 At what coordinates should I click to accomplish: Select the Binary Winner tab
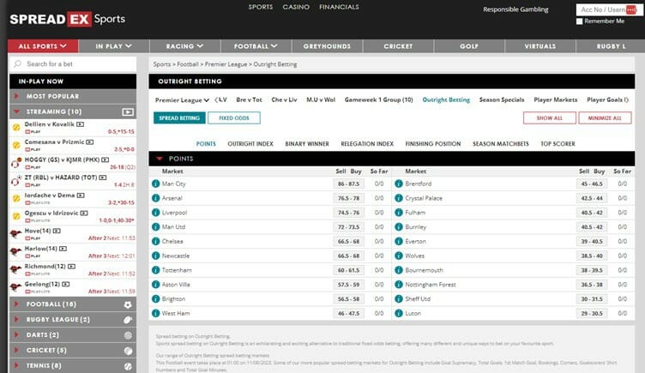[x=307, y=144]
